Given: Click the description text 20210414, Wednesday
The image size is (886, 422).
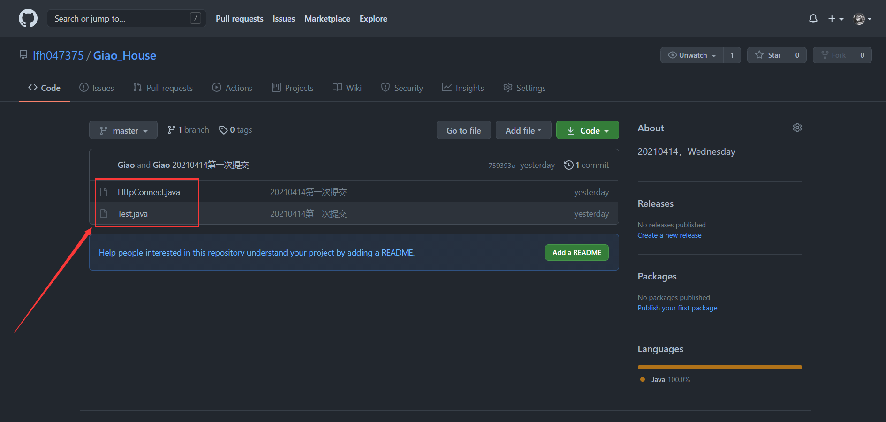Looking at the screenshot, I should (x=686, y=151).
